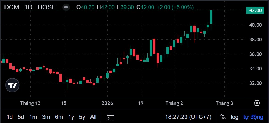Open the 18:27:29 (UTC+7) timezone menu
This screenshot has width=269, height=123.
[x=188, y=117]
